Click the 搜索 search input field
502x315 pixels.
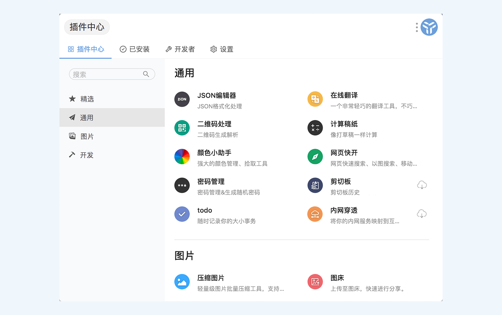coord(106,74)
